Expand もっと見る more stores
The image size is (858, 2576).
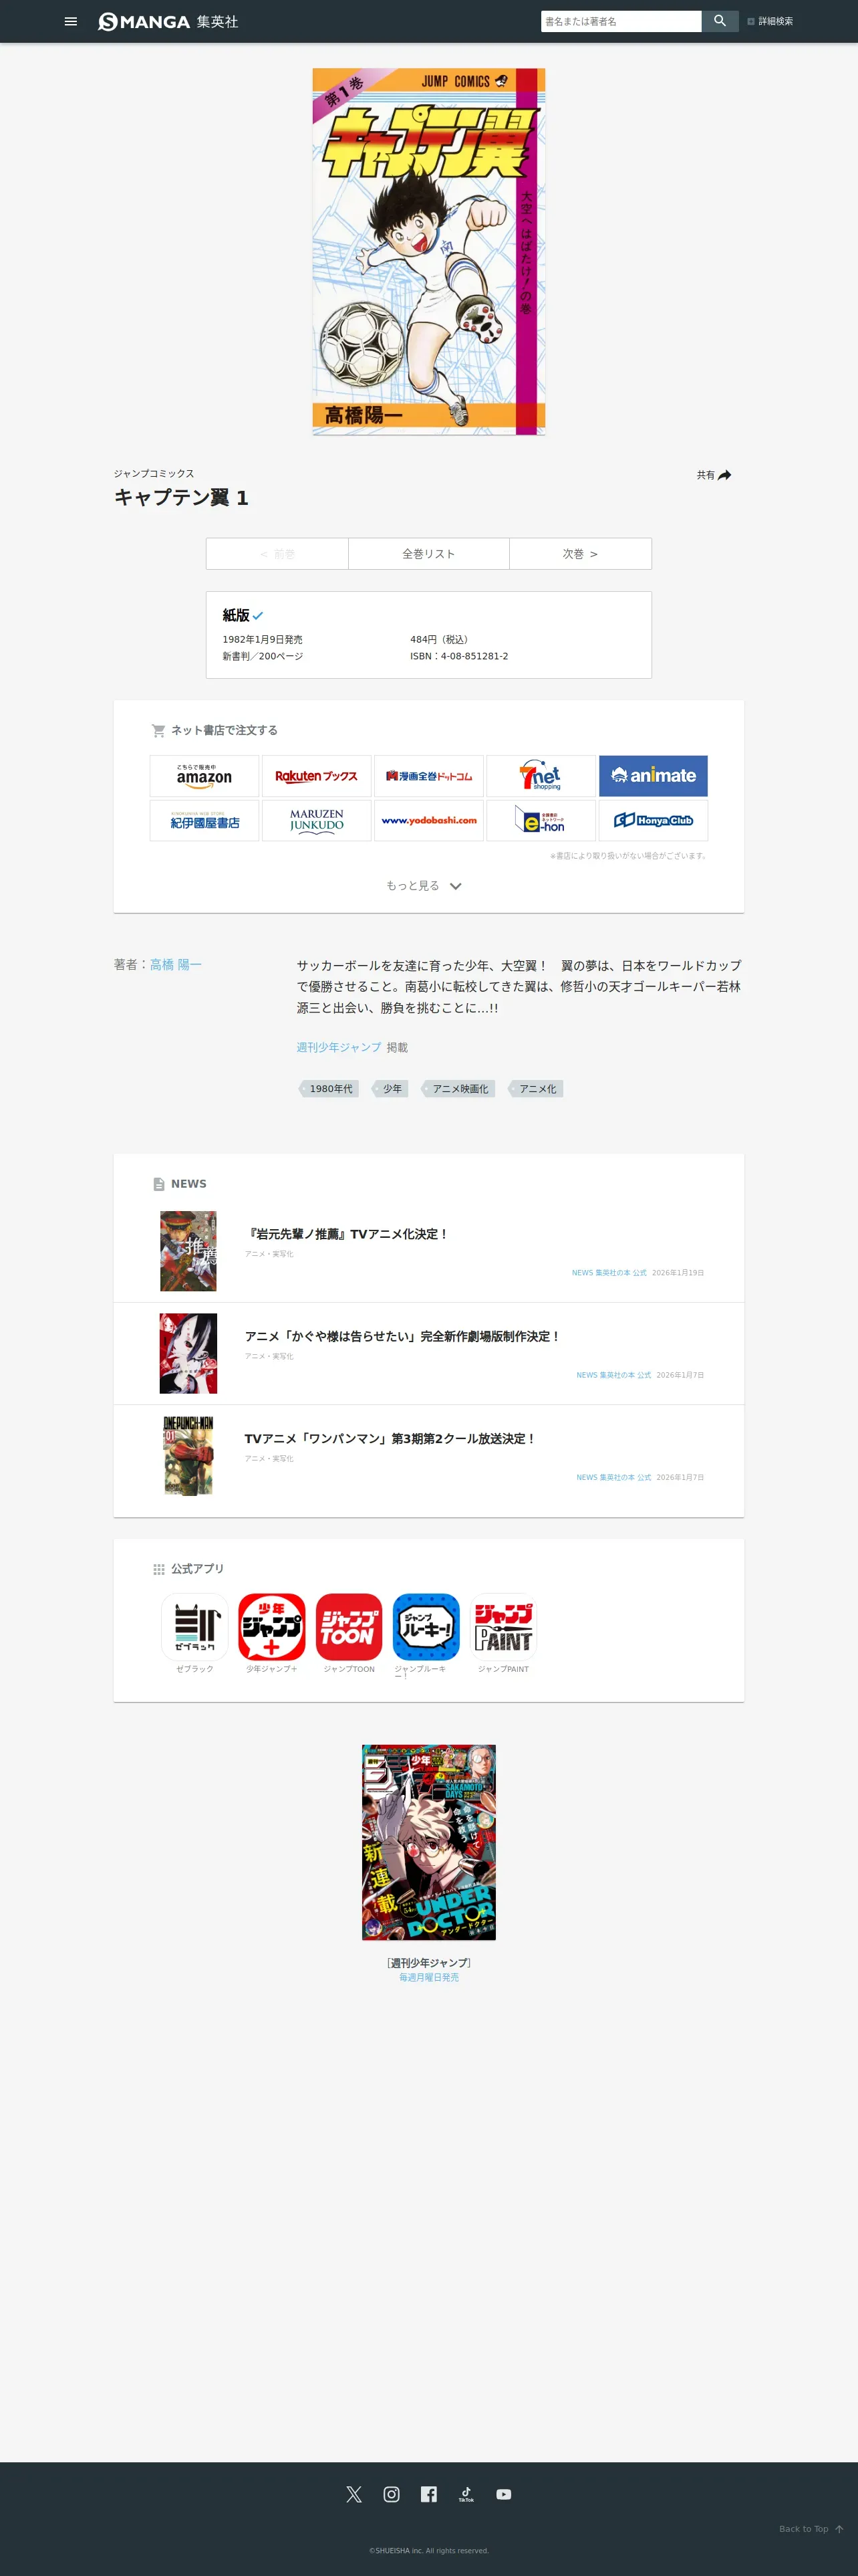point(424,886)
